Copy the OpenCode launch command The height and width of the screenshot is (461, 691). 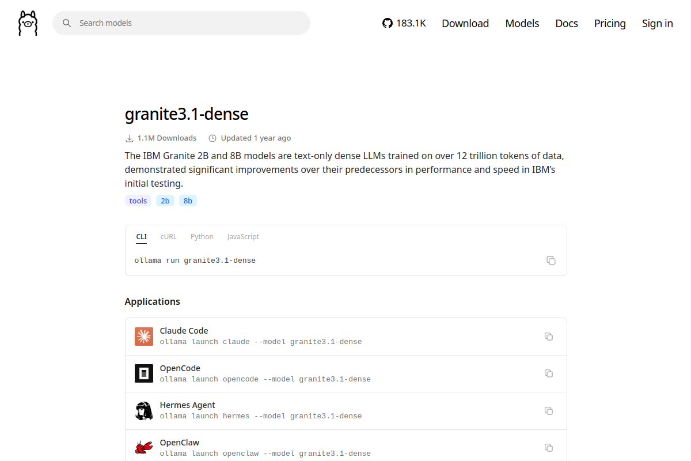pos(549,373)
